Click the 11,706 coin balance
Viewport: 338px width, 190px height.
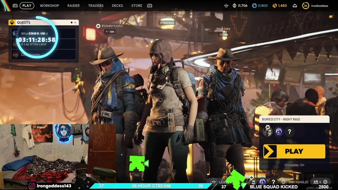(x=243, y=6)
